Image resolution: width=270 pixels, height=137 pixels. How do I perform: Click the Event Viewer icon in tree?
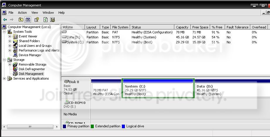point(15,36)
